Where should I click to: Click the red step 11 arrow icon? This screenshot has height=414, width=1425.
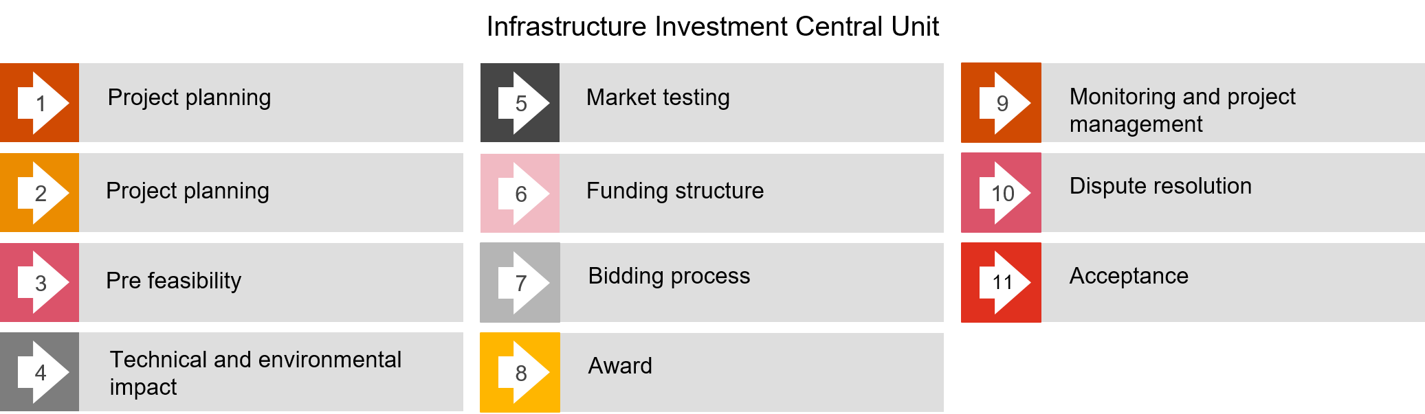(1003, 282)
